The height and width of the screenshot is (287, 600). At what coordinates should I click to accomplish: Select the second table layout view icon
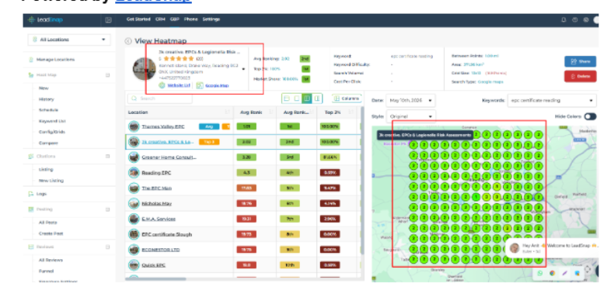pos(297,99)
